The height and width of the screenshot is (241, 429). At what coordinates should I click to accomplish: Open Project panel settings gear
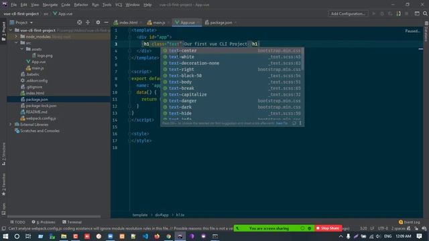[x=98, y=22]
